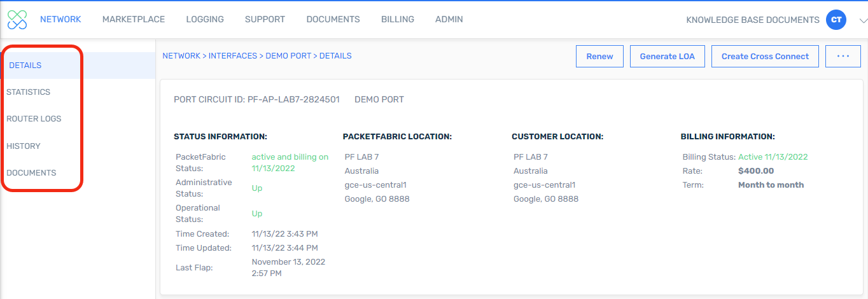Switch to Router Logs sidebar tab
This screenshot has height=299, width=868.
pyautogui.click(x=34, y=119)
